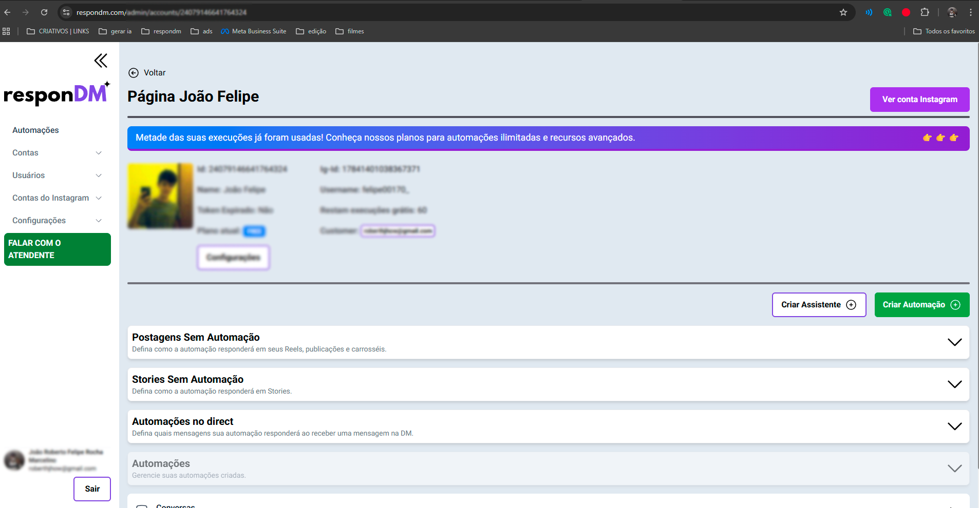Click the Criar Assistente button
This screenshot has height=508, width=979.
point(819,305)
